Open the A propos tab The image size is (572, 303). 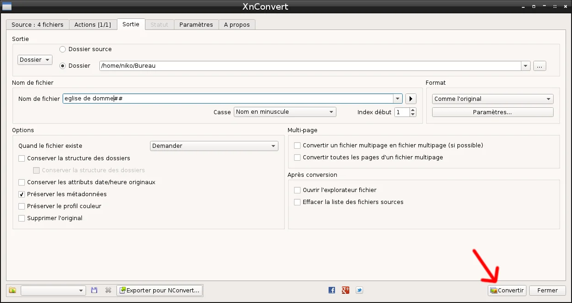coord(237,25)
